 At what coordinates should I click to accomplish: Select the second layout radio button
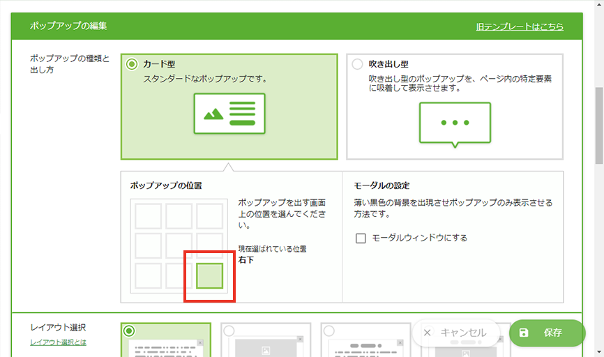click(229, 331)
